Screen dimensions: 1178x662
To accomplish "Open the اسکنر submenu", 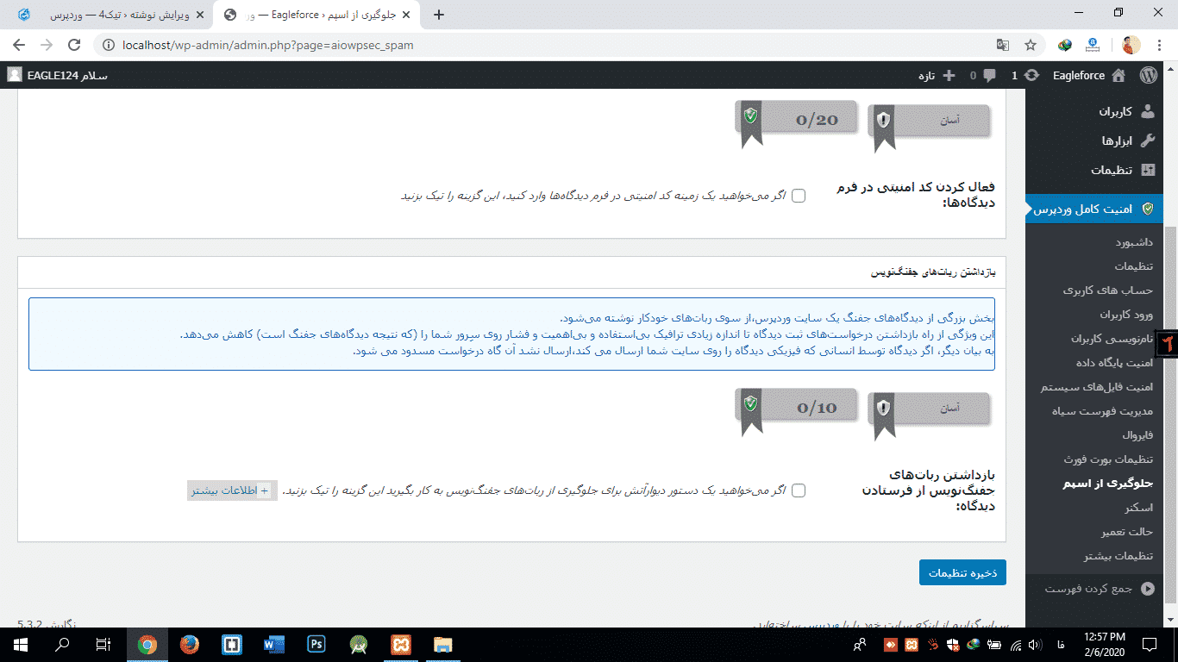I will [x=1138, y=508].
